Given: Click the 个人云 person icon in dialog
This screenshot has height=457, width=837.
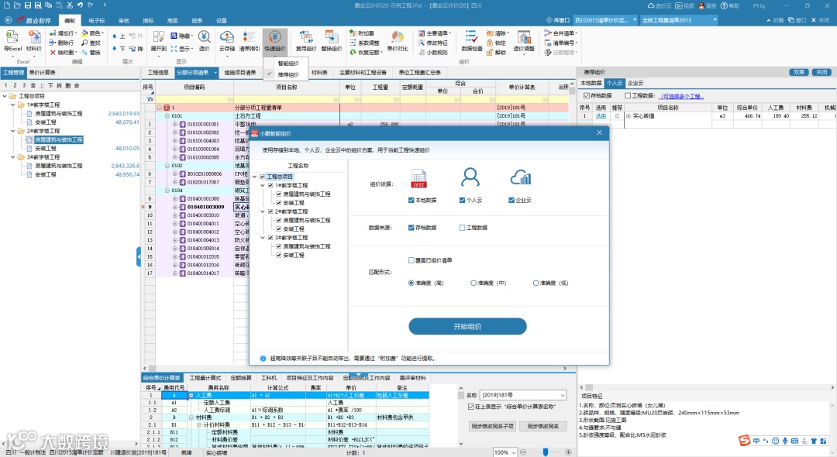Looking at the screenshot, I should [x=470, y=177].
